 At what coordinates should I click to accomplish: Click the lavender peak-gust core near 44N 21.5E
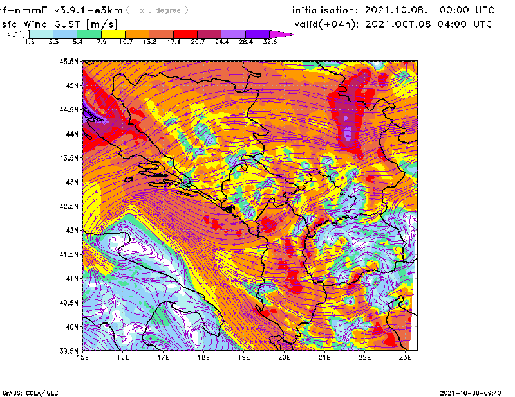[x=348, y=133]
